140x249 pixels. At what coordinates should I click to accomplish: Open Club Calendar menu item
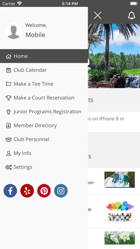44,70
